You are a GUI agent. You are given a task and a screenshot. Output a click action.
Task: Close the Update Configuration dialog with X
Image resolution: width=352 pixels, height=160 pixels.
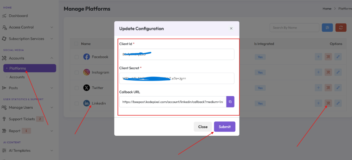click(x=231, y=28)
